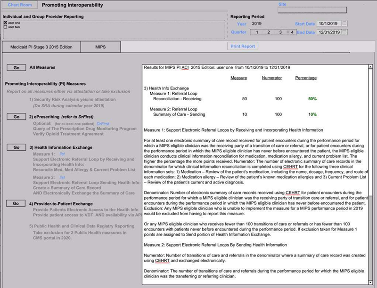
Task: Open End Date calendar picker
Action: [x=344, y=32]
